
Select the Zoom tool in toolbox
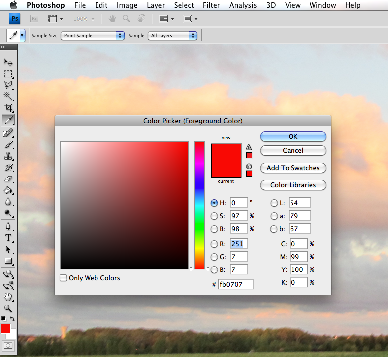[8, 308]
